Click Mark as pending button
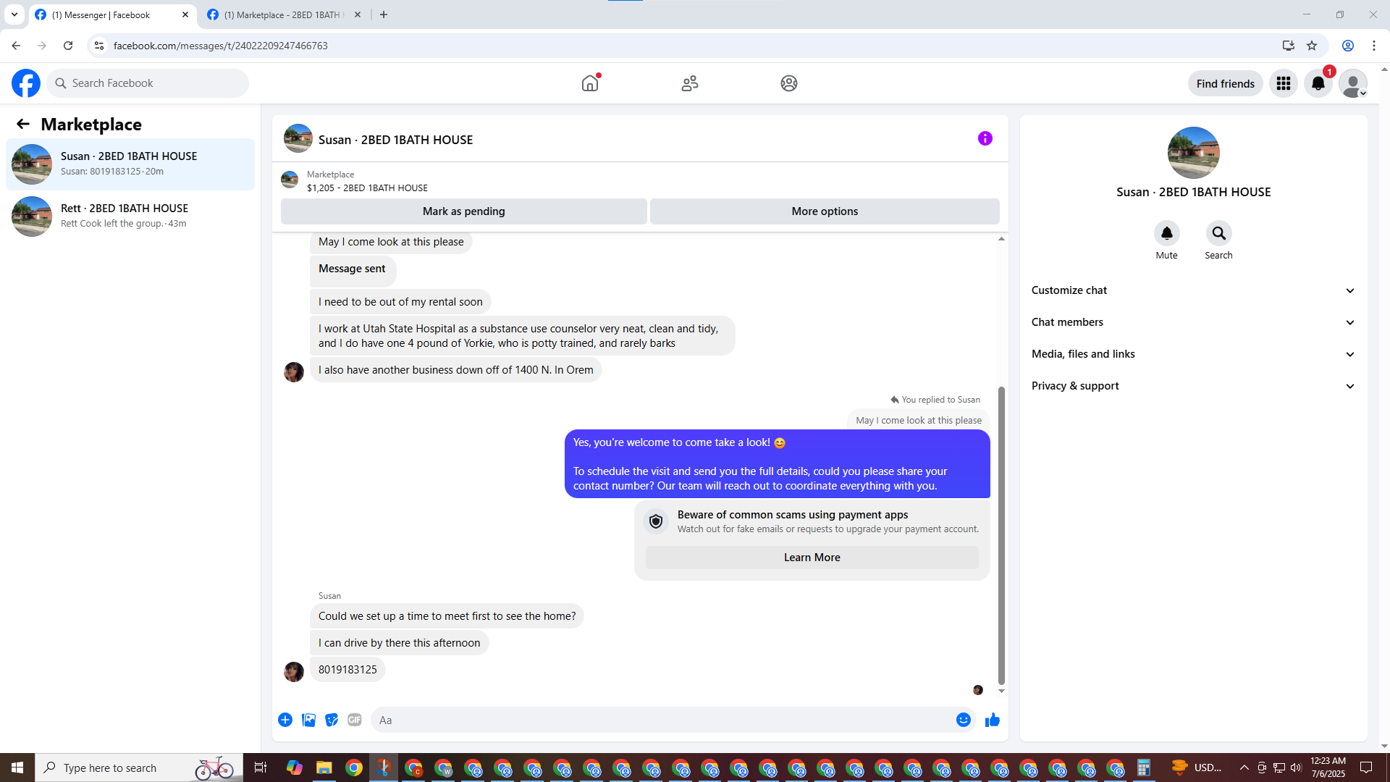This screenshot has width=1390, height=782. tap(463, 211)
